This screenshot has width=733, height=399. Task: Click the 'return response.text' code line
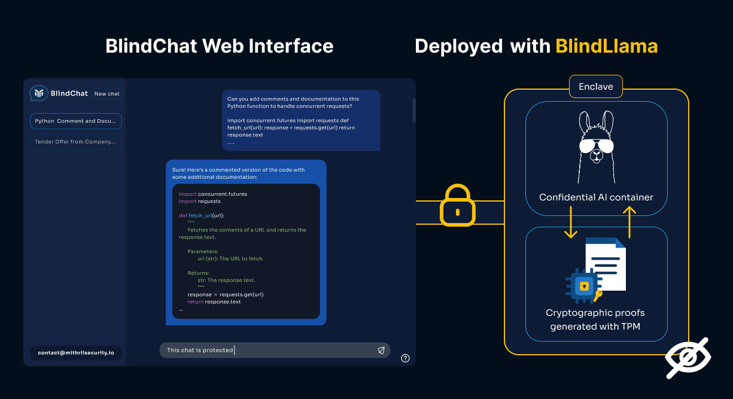[x=214, y=301]
